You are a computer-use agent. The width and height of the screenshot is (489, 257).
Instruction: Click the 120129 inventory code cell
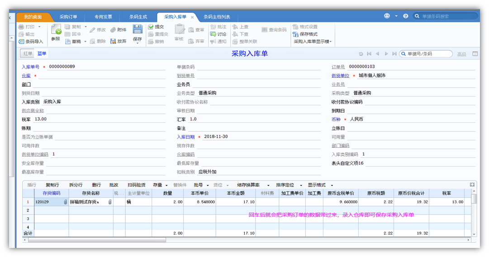point(51,202)
